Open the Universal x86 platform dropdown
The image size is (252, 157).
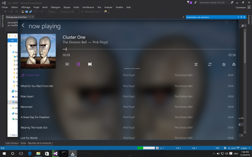pos(70,12)
